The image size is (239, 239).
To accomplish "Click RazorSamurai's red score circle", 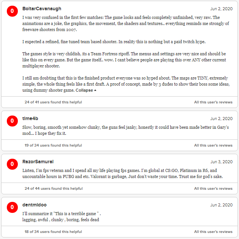I will click(12, 164).
